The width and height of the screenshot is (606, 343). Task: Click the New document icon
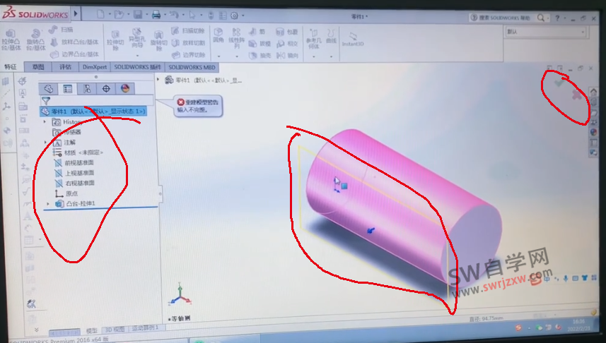pyautogui.click(x=101, y=15)
